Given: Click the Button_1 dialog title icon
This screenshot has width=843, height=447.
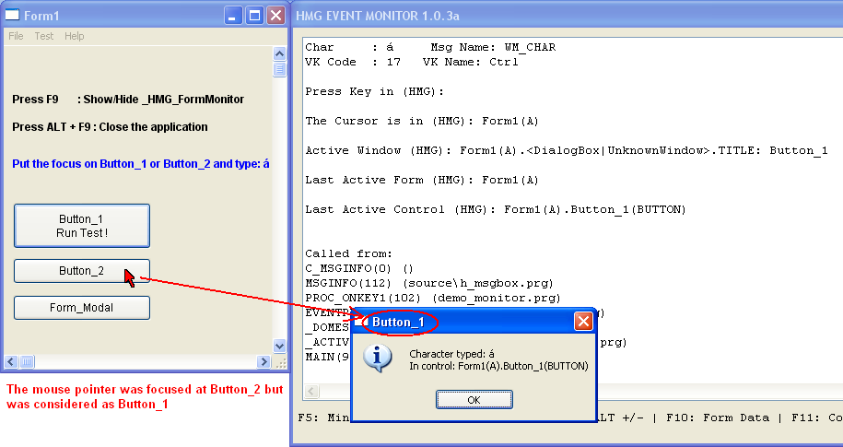Looking at the screenshot, I should click(x=360, y=322).
